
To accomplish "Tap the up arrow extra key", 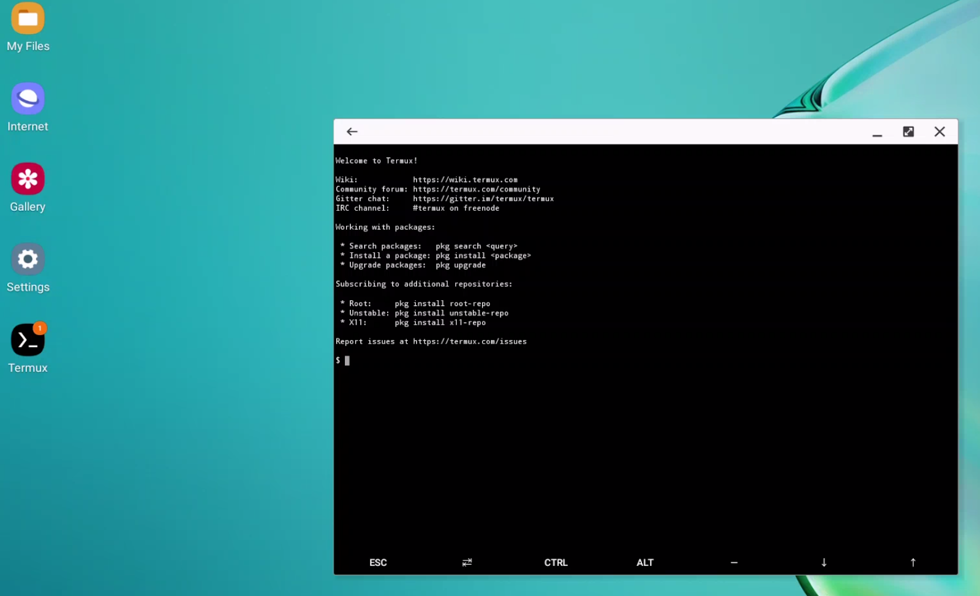I will [913, 562].
